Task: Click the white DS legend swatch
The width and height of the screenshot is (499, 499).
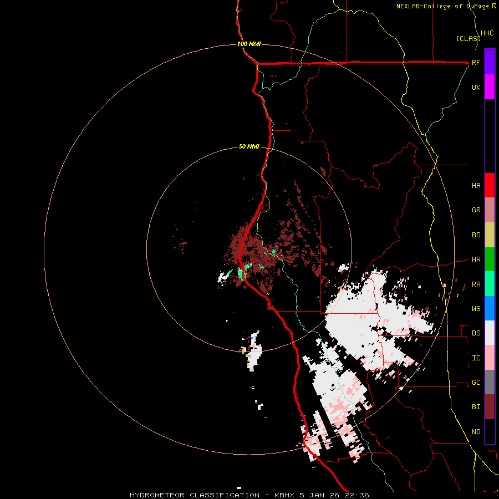Action: click(490, 333)
